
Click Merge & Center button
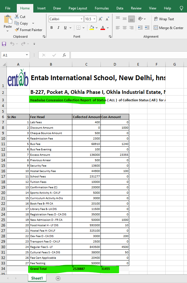coord(168,28)
